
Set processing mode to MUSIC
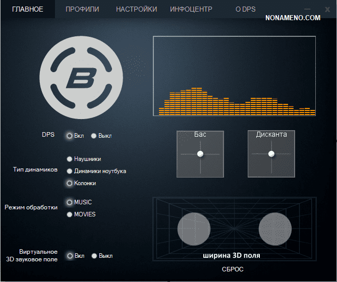(70, 202)
